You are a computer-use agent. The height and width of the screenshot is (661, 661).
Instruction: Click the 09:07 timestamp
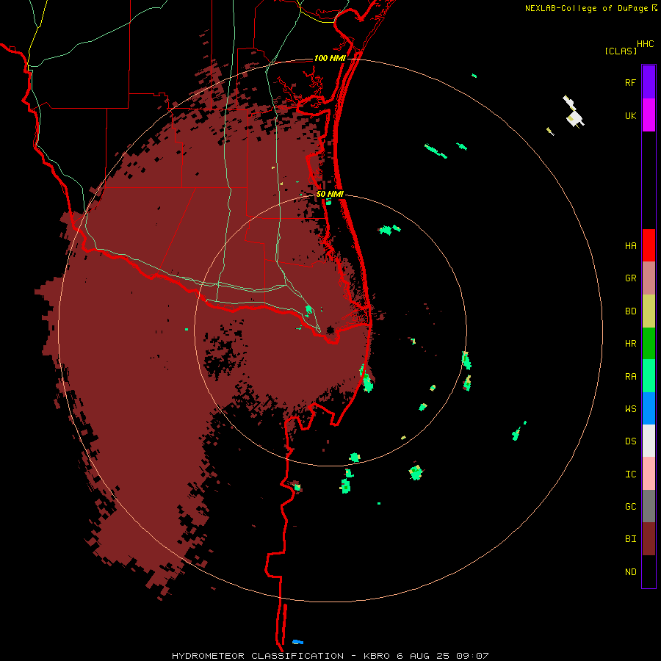click(x=472, y=656)
